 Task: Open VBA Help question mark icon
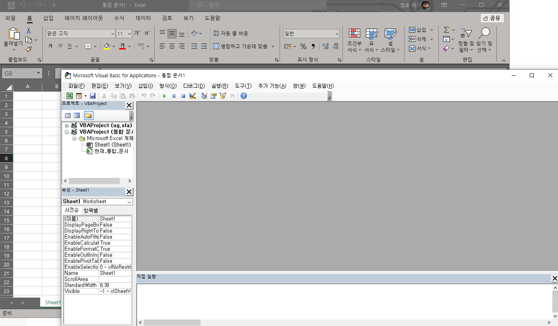(x=244, y=96)
